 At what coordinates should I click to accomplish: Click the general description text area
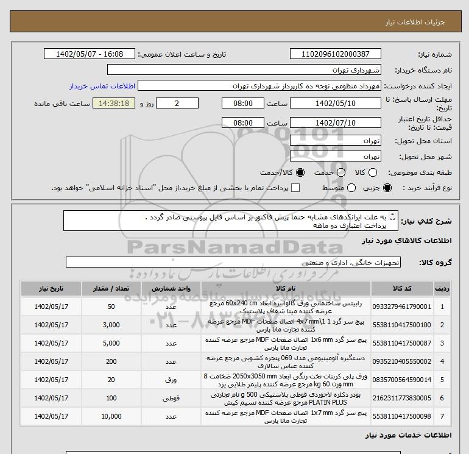231,221
